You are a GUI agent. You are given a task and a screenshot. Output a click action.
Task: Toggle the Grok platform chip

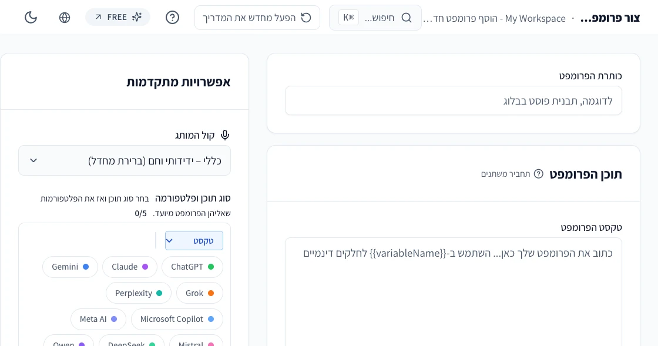pos(199,293)
